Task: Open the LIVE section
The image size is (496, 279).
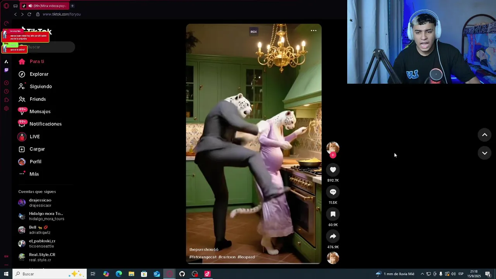Action: 29,137
